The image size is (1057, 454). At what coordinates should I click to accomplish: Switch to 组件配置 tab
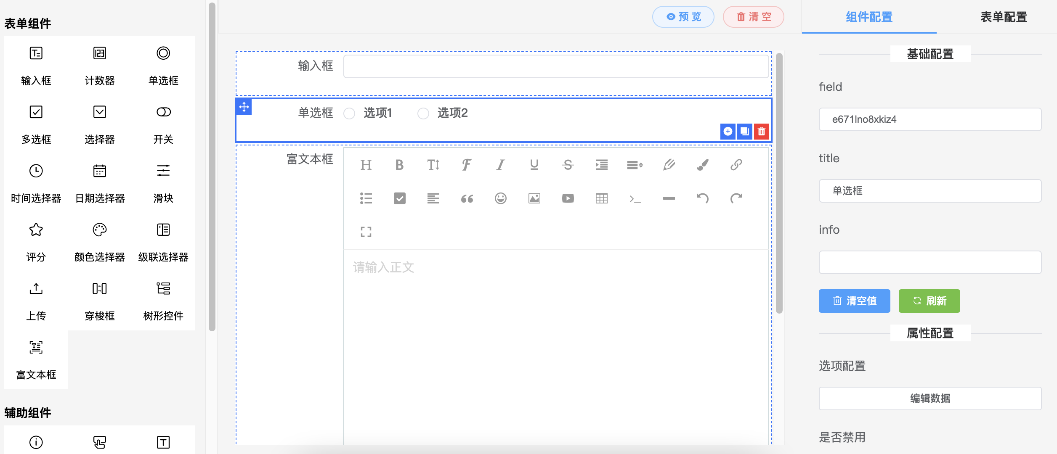(869, 17)
